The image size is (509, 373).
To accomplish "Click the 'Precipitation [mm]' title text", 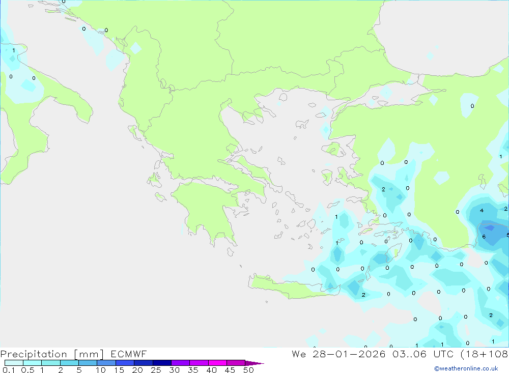I will (52, 354).
